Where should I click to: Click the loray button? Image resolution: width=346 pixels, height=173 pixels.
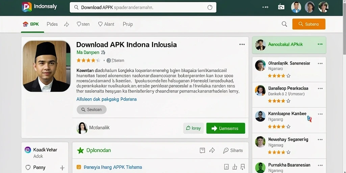tap(194, 128)
